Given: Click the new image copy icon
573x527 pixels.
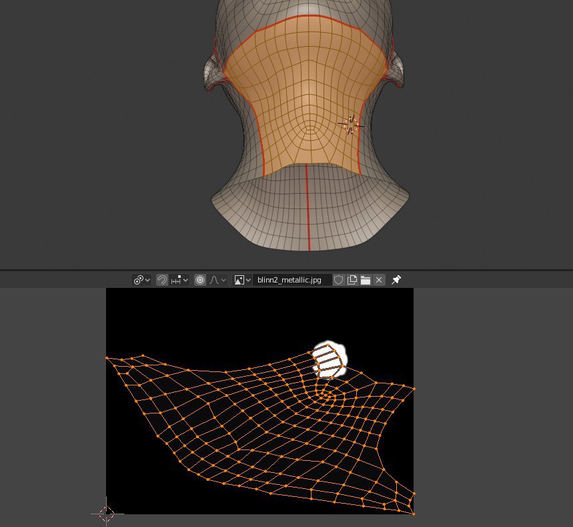Looking at the screenshot, I should pyautogui.click(x=352, y=281).
